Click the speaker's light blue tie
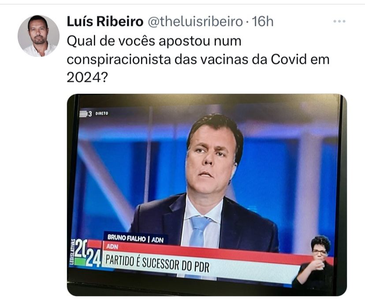Screen dimensions: 365x300 click(199, 231)
